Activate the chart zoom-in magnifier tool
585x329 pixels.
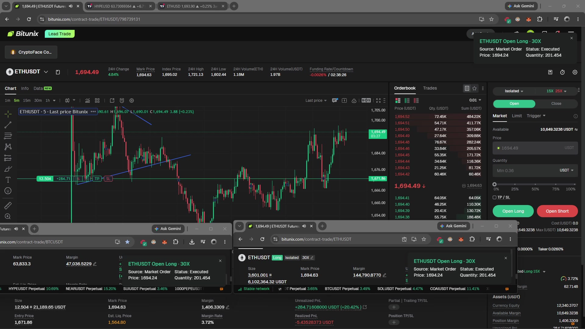8,217
